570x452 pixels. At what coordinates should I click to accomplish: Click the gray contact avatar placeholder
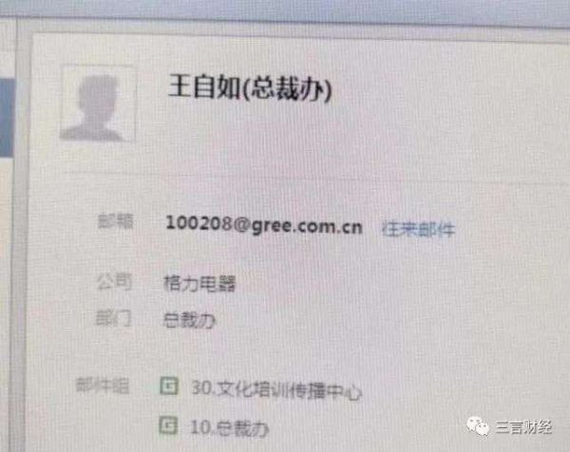(x=98, y=104)
